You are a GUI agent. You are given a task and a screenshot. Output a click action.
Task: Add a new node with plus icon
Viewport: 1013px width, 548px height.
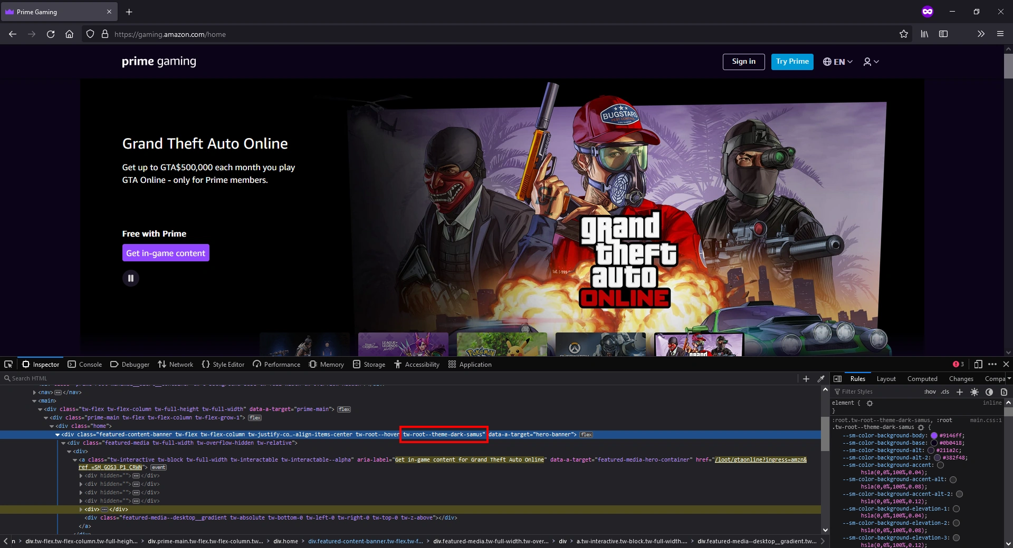(806, 378)
